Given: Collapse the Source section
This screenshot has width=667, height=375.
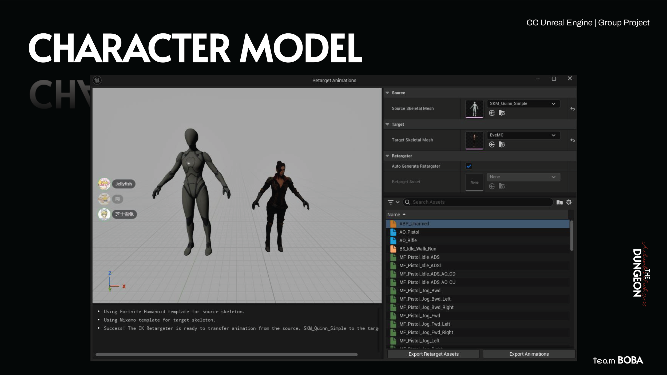Looking at the screenshot, I should coord(387,93).
